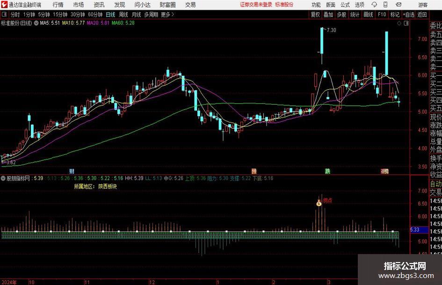This screenshot has height=285, width=442.
Task: Click the MA20: 5.81 label
Action: coord(98,23)
